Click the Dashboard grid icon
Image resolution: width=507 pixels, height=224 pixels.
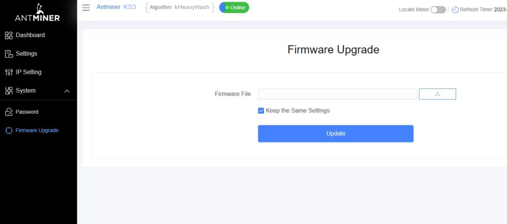tap(9, 35)
